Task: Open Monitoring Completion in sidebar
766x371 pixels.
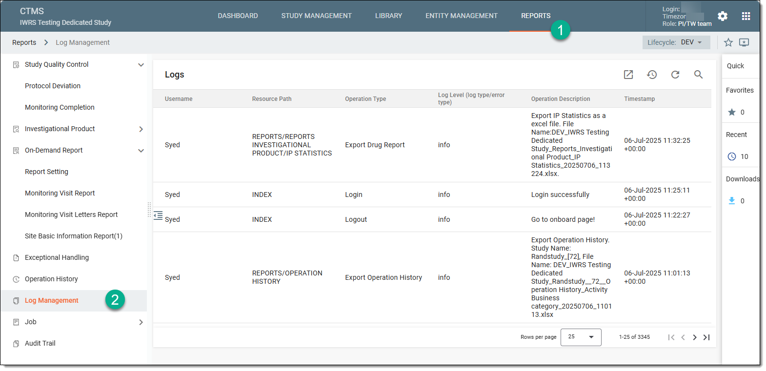Action: 60,107
